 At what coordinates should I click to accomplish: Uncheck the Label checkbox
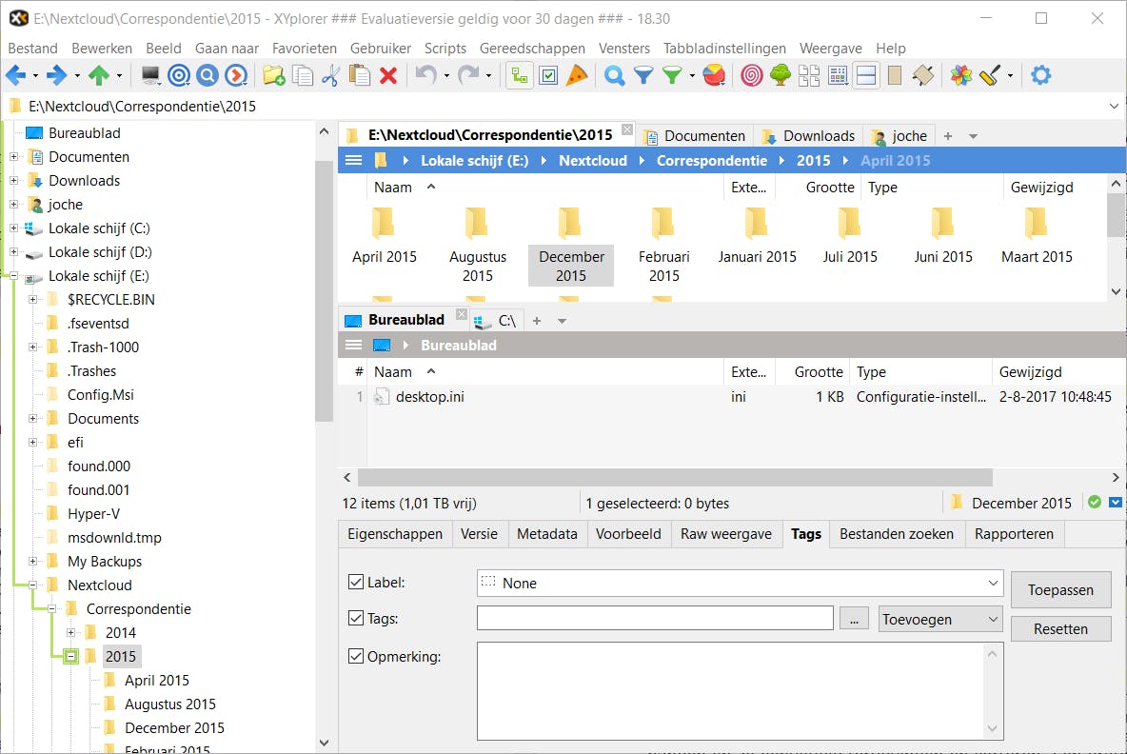357,583
